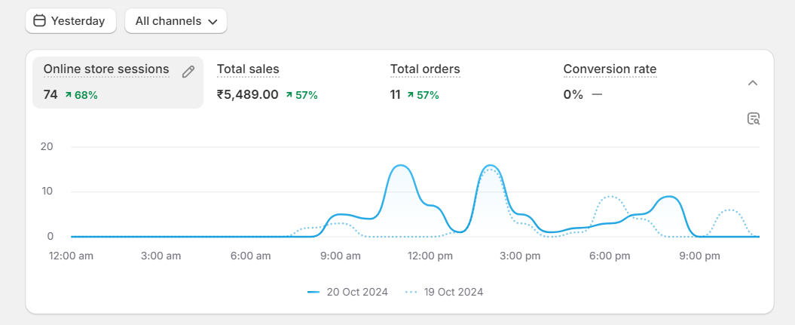Click the chart peak near 12:00 pm

[x=400, y=167]
